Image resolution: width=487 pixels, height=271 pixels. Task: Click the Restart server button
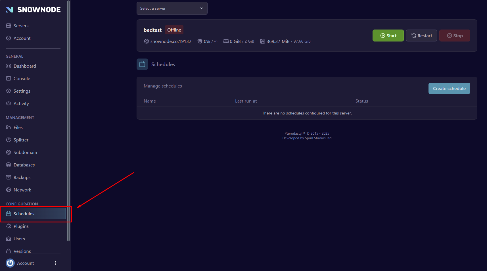421,36
